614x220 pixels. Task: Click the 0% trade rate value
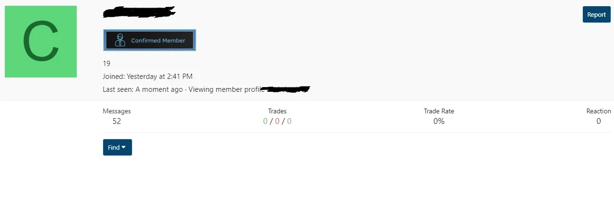point(439,121)
